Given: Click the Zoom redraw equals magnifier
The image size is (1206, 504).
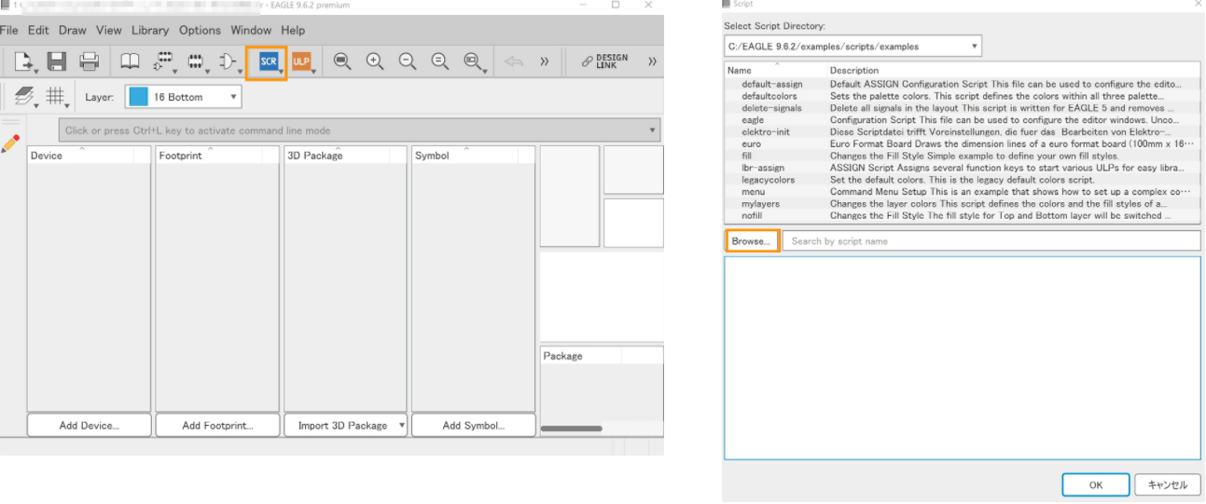Looking at the screenshot, I should pos(440,61).
